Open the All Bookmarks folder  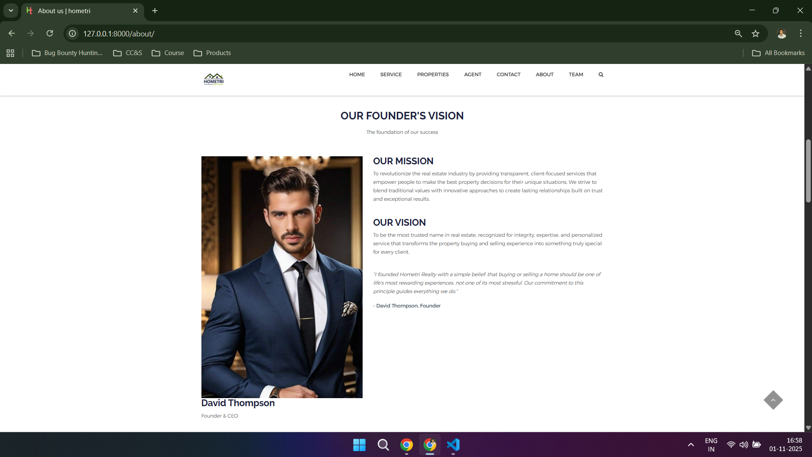coord(779,53)
